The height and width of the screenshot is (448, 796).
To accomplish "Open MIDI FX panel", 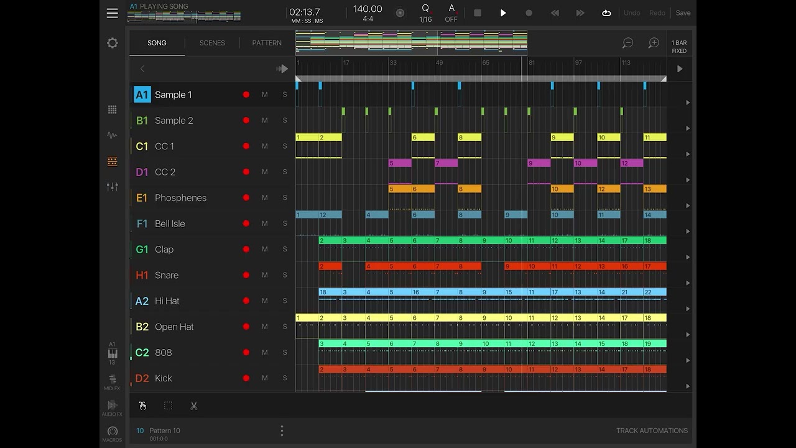I will [x=112, y=381].
